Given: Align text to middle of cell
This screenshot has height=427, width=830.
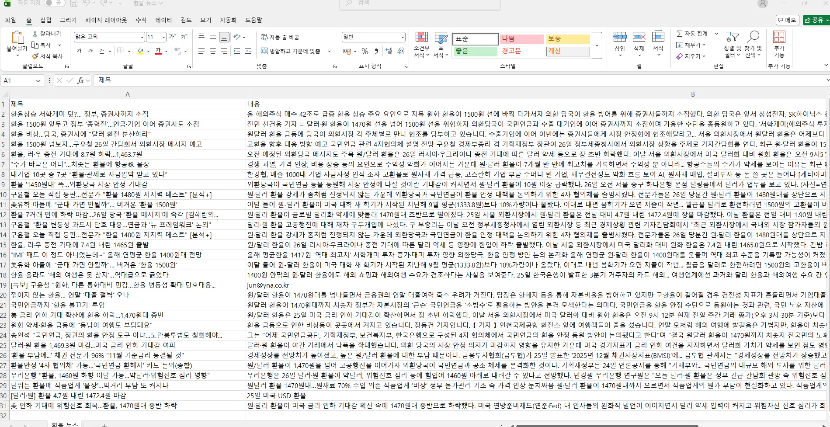Looking at the screenshot, I should pyautogui.click(x=213, y=37).
